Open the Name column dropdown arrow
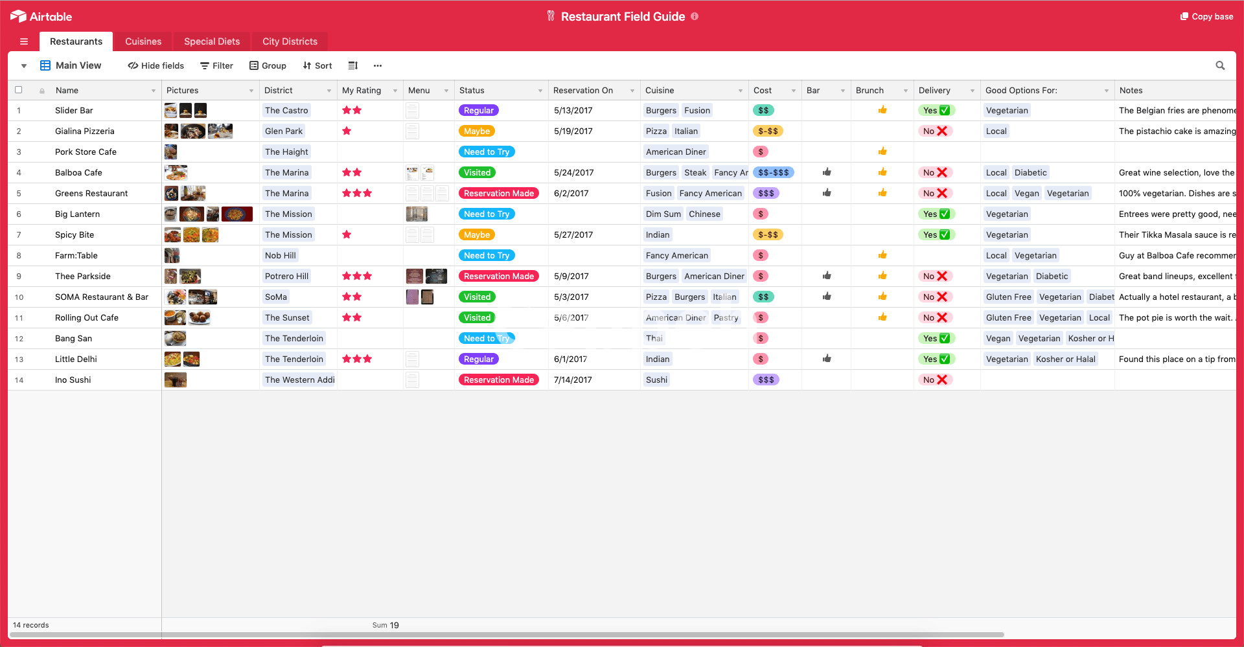 pos(154,91)
